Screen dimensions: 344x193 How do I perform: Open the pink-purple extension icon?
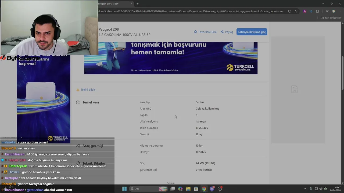(x=304, y=11)
